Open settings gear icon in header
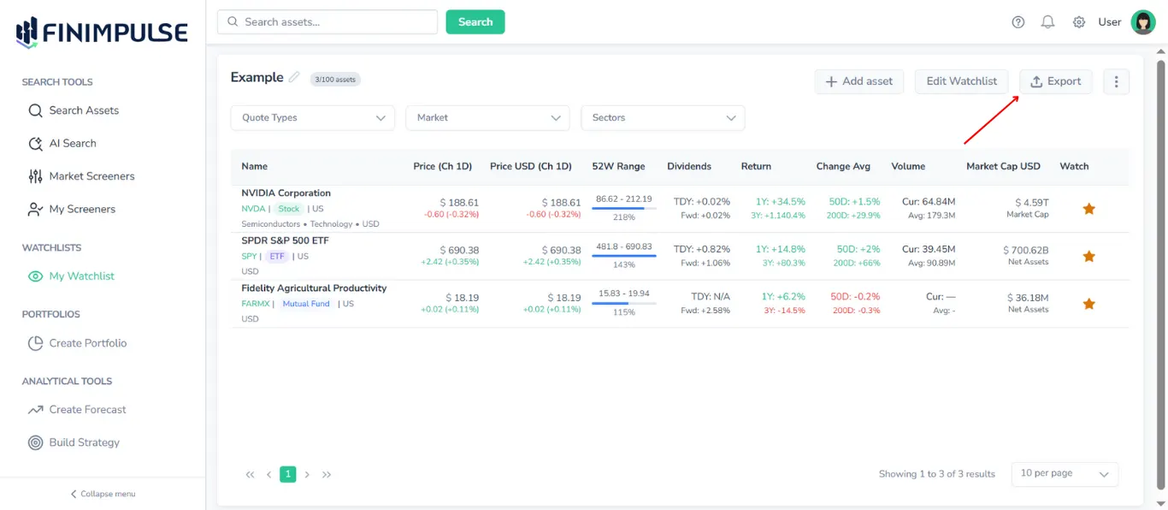 1079,22
